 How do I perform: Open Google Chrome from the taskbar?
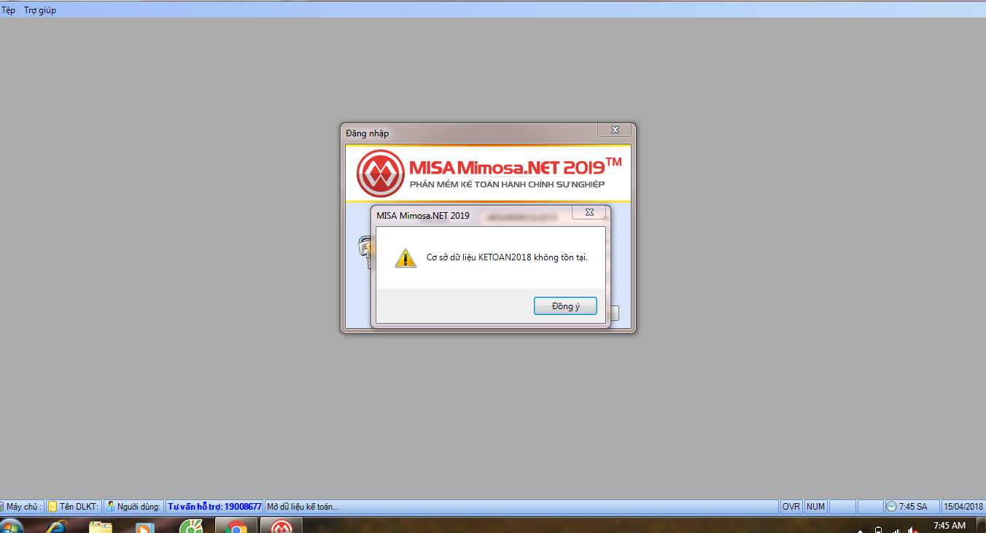tap(236, 526)
